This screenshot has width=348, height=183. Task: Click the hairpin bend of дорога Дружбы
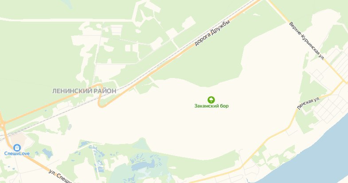(100, 97)
